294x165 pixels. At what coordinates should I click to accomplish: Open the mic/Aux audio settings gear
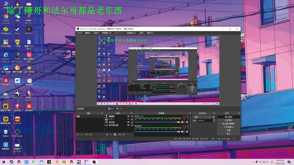coord(187,122)
